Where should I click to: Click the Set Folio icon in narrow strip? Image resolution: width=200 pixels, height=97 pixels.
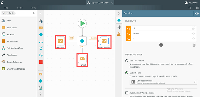coord(40,88)
